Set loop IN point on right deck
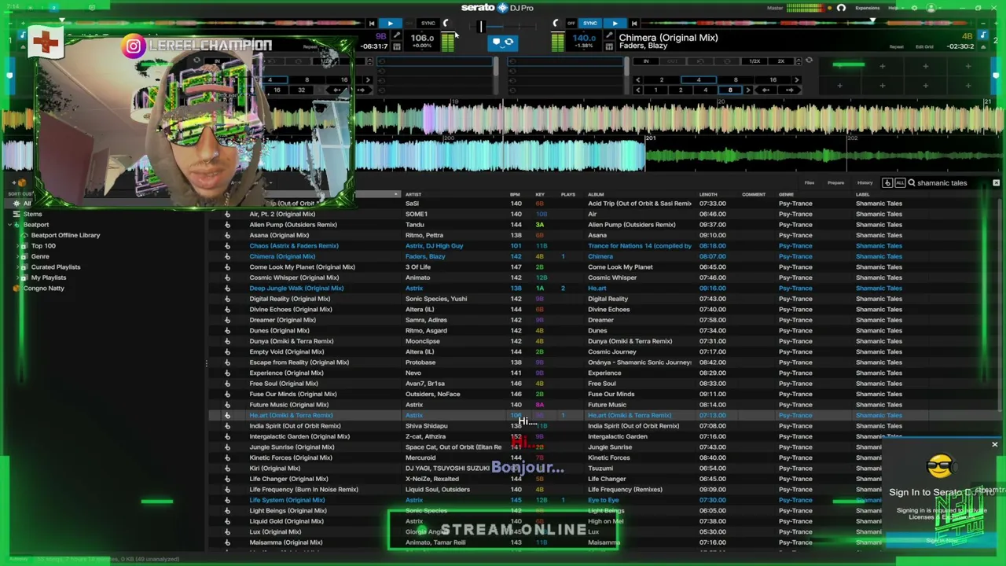The height and width of the screenshot is (566, 1006). coord(646,61)
